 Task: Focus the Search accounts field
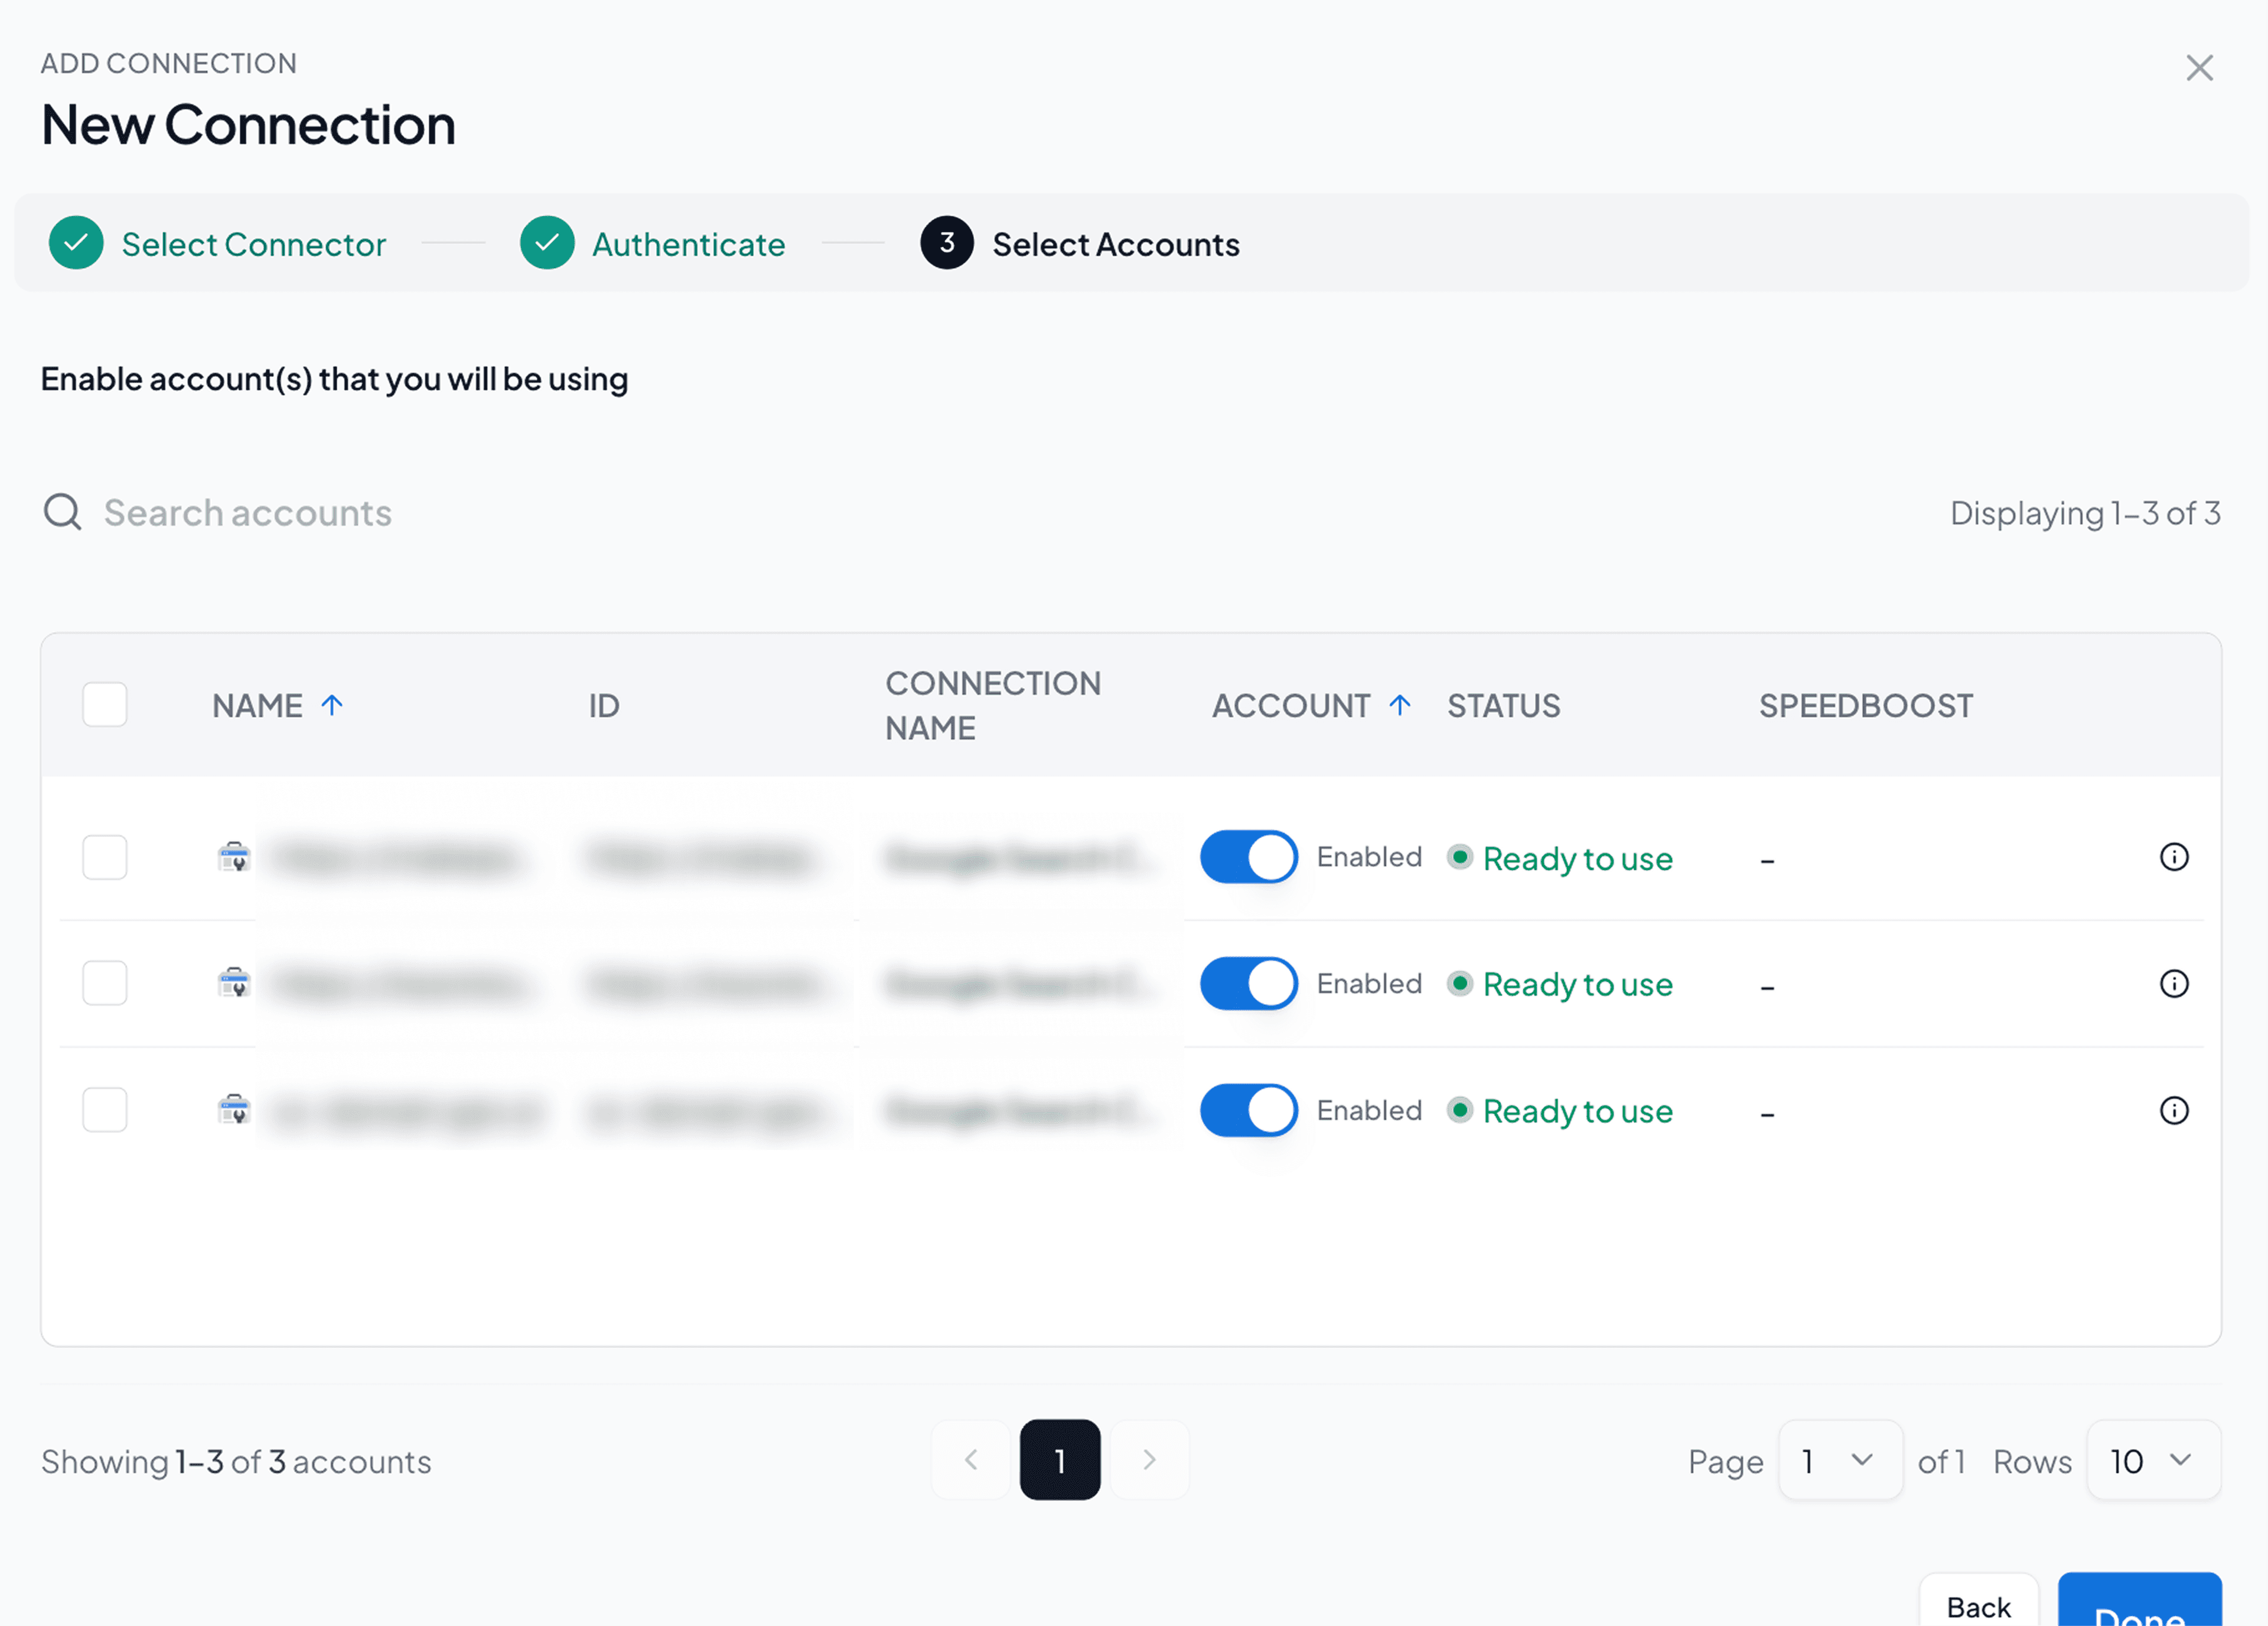pyautogui.click(x=248, y=513)
